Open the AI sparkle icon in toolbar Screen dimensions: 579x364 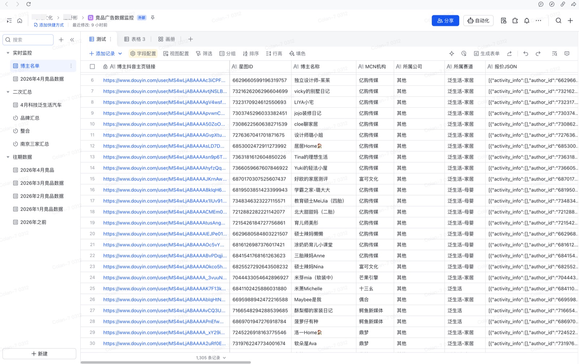click(452, 54)
